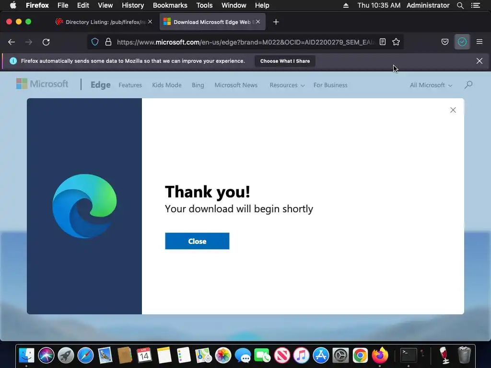Open Trash from the dock
Screen dimensions: 491x368
[464, 355]
